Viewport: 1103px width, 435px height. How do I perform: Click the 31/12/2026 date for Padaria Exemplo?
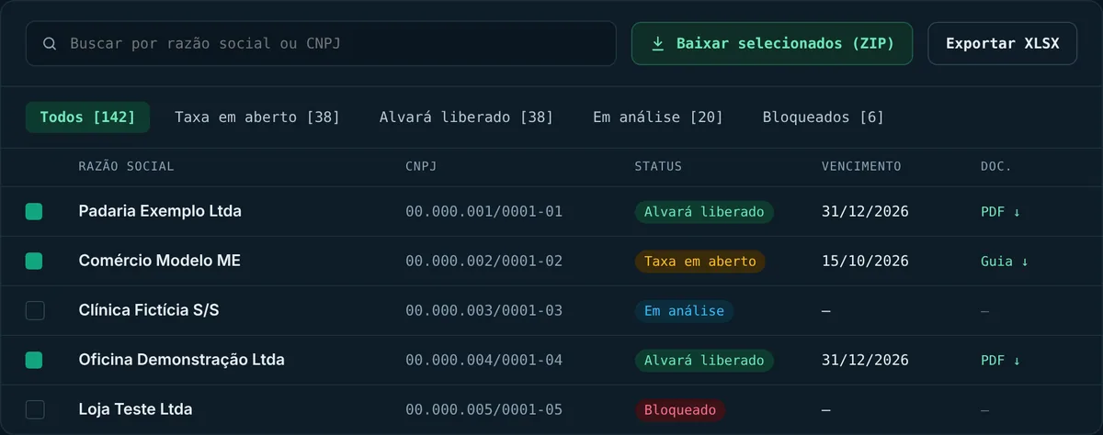[865, 211]
